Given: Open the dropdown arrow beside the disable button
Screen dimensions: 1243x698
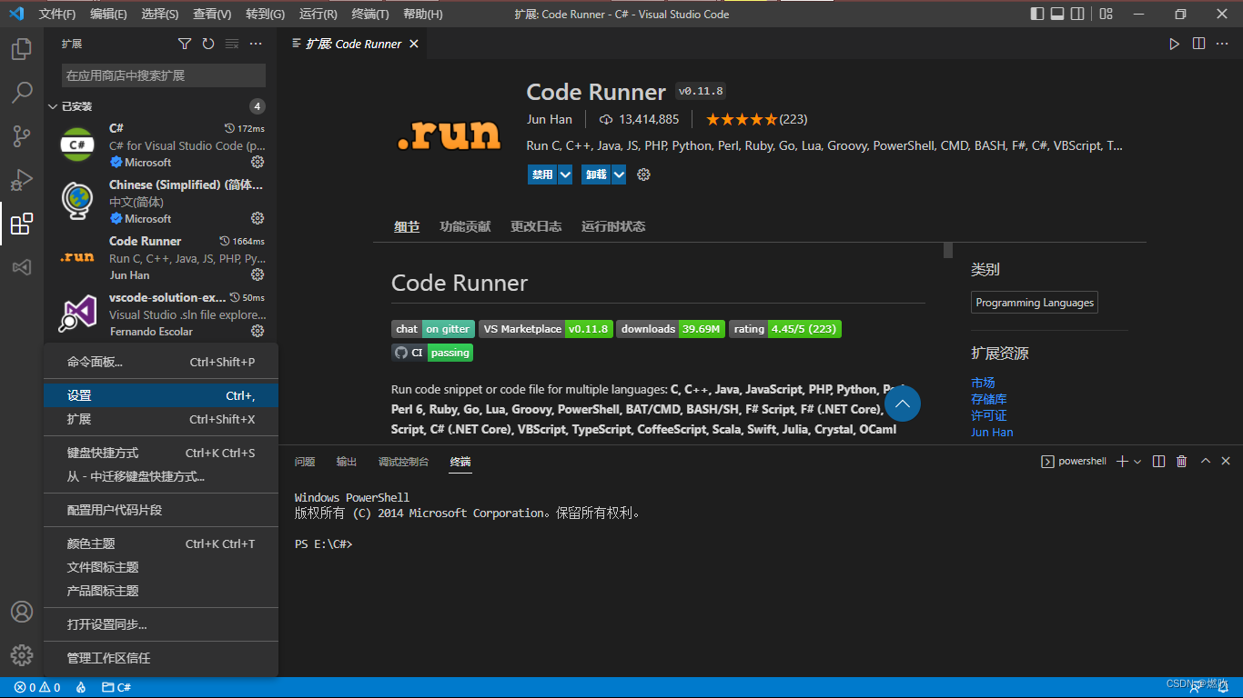Looking at the screenshot, I should 565,174.
